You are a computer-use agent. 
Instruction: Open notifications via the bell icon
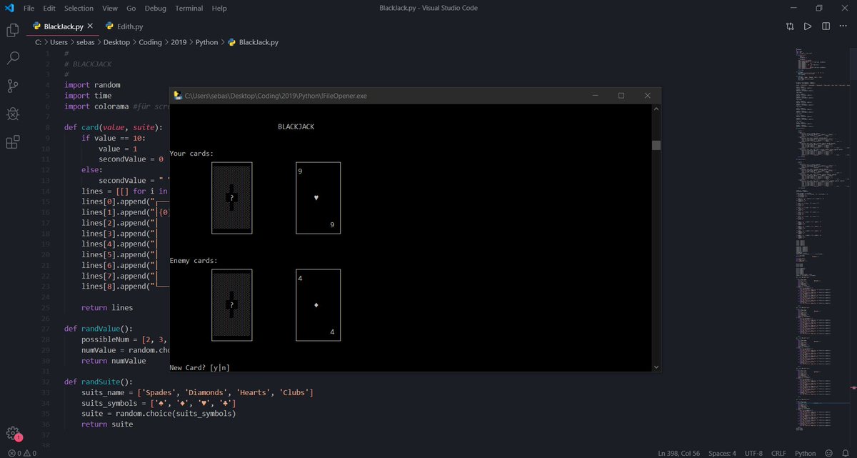(x=847, y=453)
